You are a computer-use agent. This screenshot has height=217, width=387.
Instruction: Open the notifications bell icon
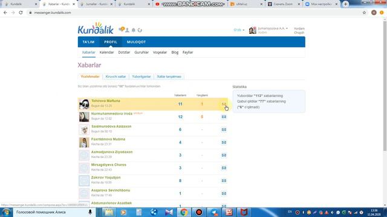134,30
